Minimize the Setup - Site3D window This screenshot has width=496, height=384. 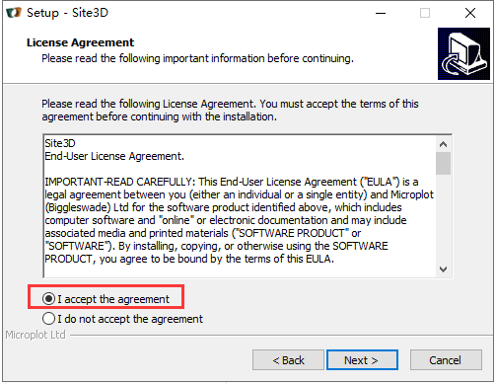(381, 13)
